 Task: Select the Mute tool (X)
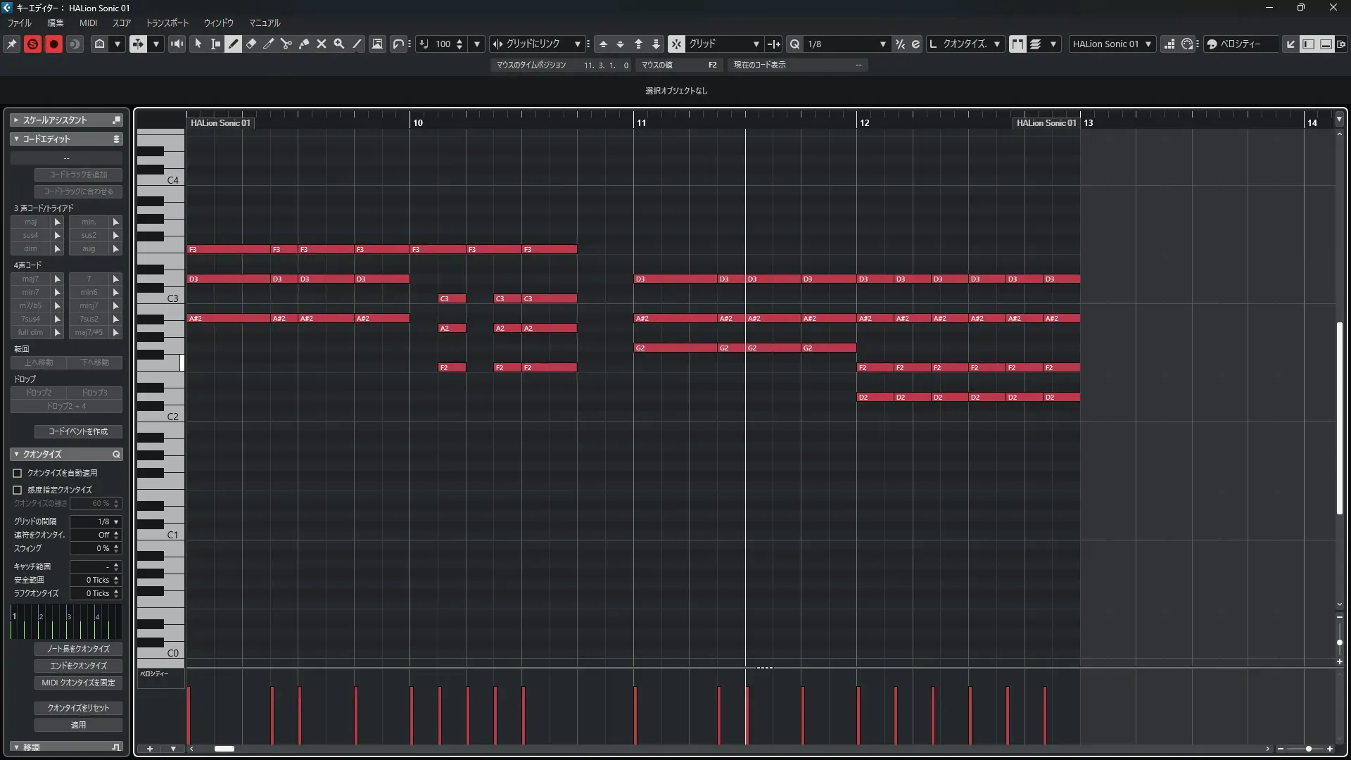point(322,44)
